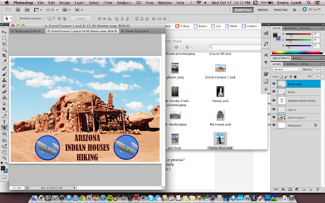Open the layer blend mode dropdown
Screen dimensions: 325x203
pos(285,70)
